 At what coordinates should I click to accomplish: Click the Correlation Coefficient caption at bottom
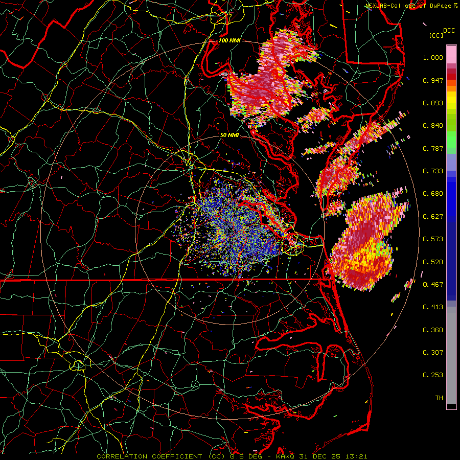point(232,456)
